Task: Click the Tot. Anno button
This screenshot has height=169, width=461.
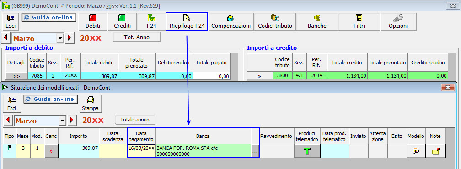Action: pyautogui.click(x=137, y=37)
